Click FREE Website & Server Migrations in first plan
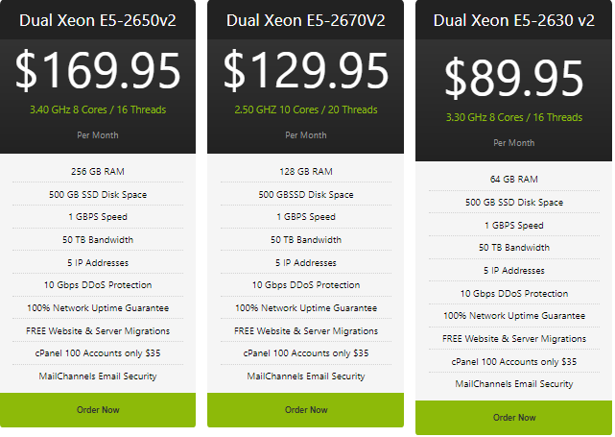This screenshot has height=437, width=615. point(98,330)
